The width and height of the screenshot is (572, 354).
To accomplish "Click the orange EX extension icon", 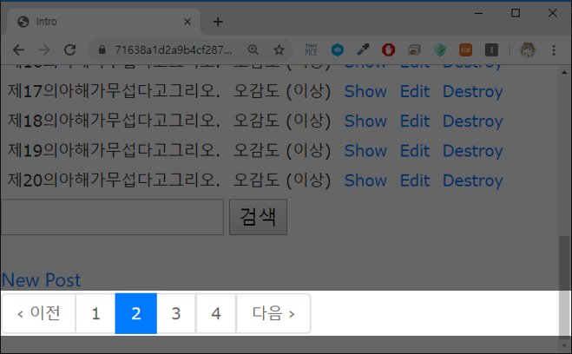I will click(x=466, y=50).
